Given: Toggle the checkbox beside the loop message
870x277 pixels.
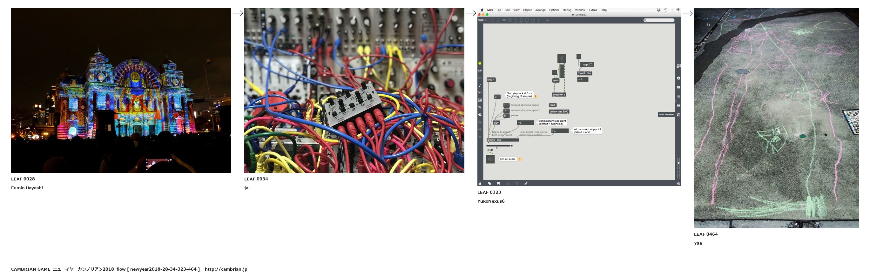Looking at the screenshot, I should pos(591,64).
